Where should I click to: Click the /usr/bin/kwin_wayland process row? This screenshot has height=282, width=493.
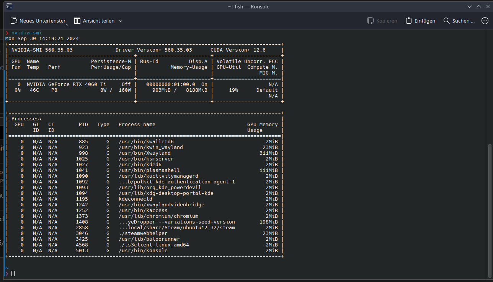click(x=144, y=147)
